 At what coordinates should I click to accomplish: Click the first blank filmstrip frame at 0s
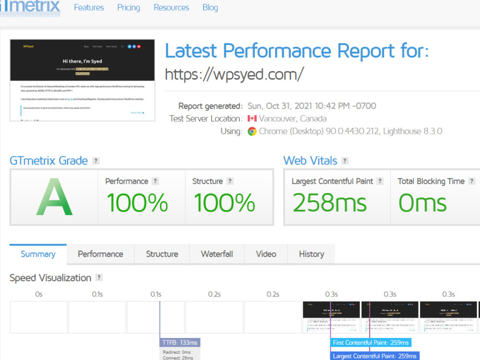(x=38, y=317)
